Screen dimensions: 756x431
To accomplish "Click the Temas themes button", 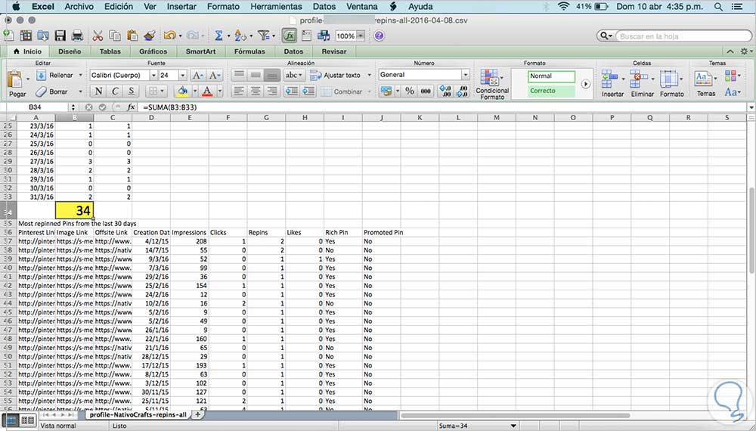I will (706, 83).
